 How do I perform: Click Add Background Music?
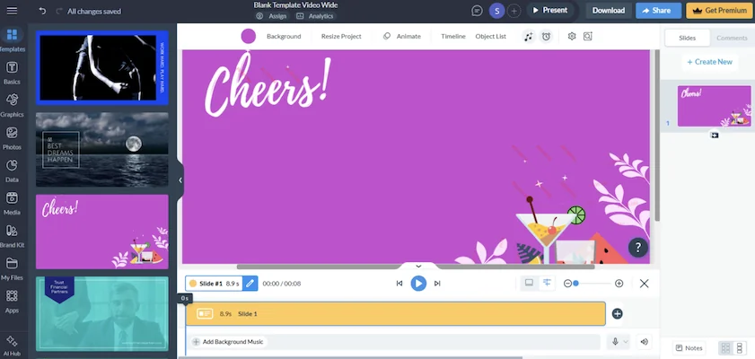(229, 342)
